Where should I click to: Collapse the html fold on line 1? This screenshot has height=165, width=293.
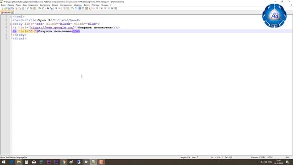click(x=11, y=16)
